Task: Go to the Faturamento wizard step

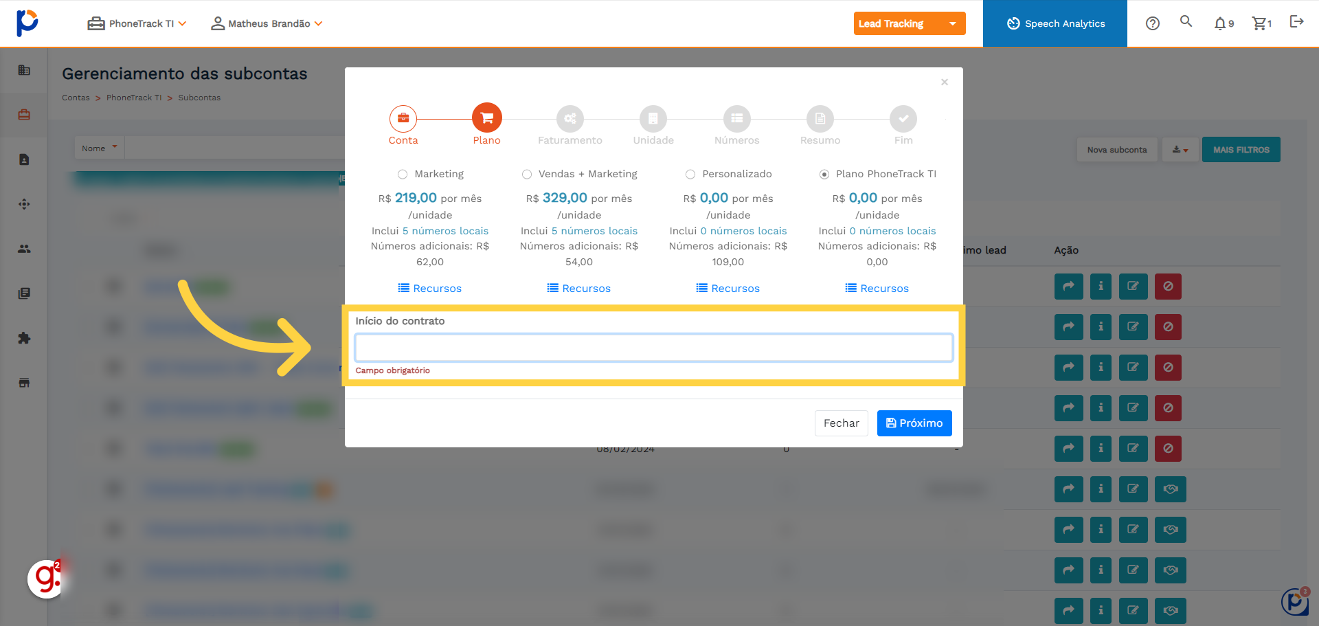Action: pyautogui.click(x=570, y=126)
